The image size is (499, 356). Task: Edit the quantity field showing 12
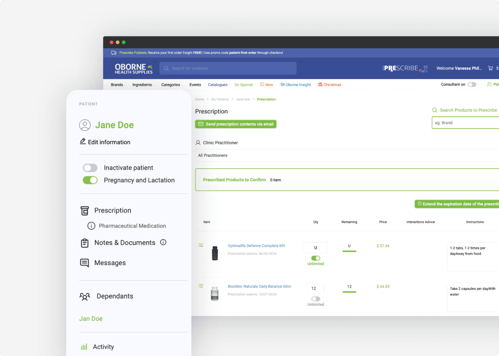point(315,288)
